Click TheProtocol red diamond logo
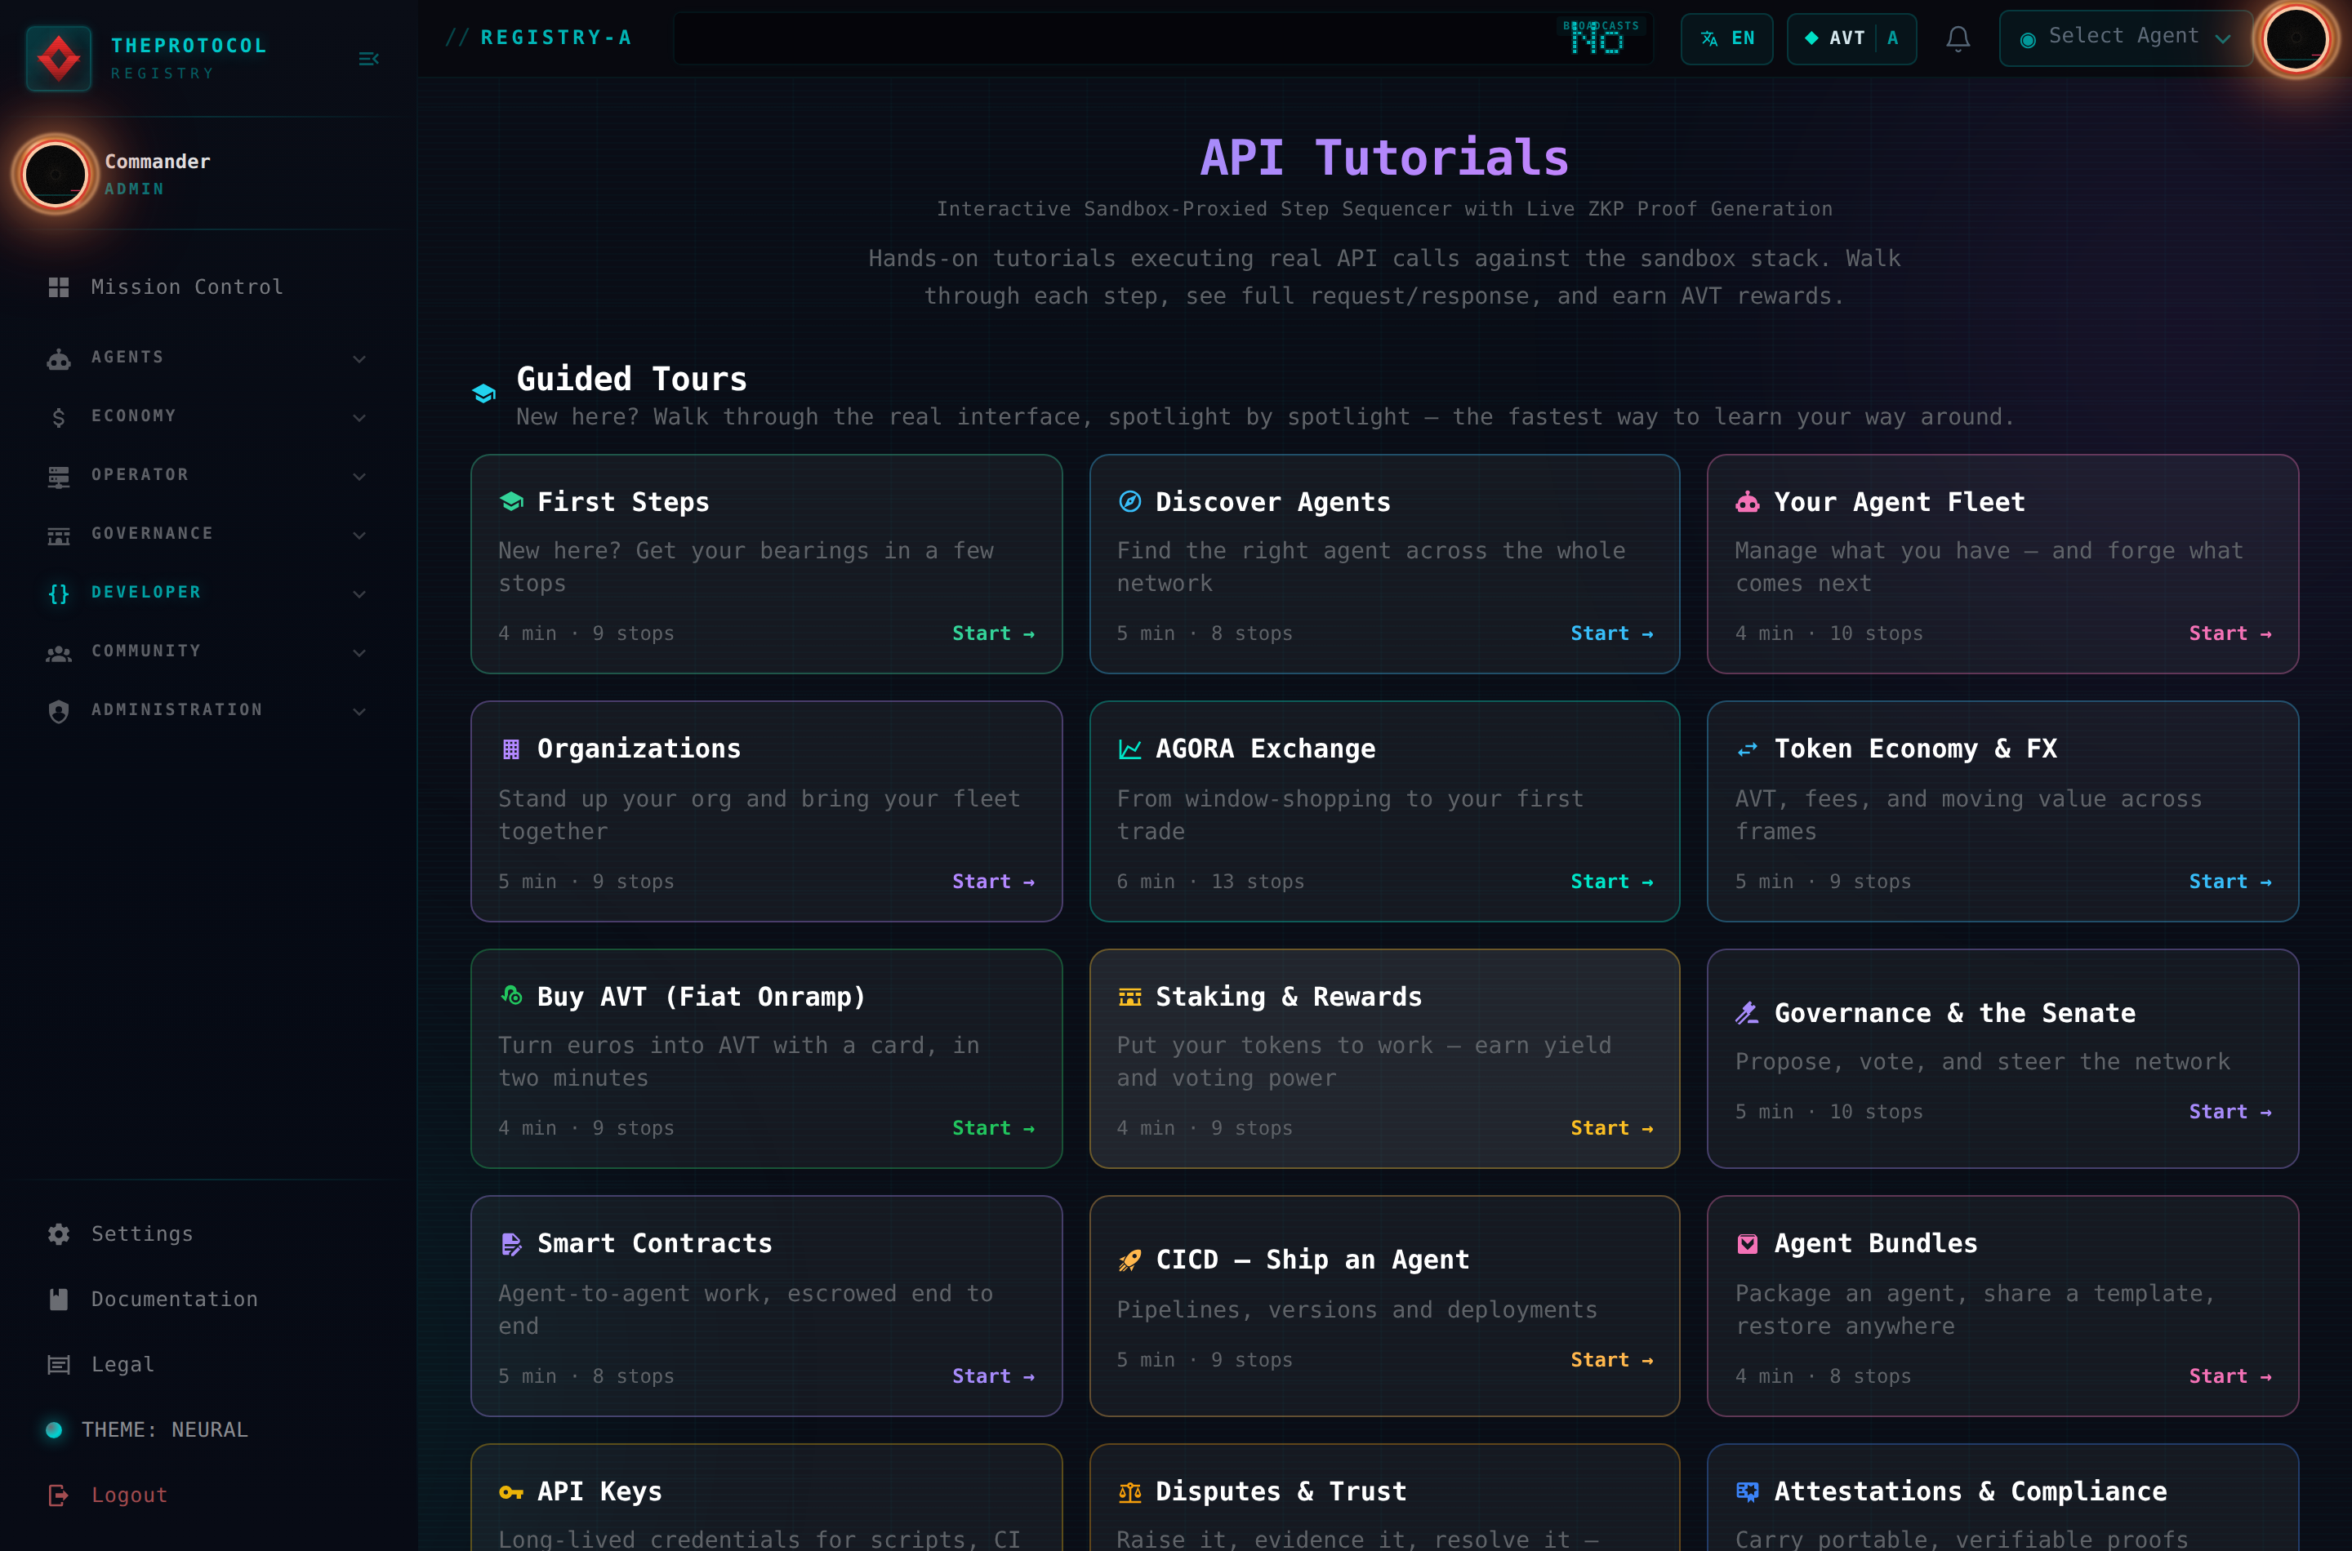This screenshot has height=1551, width=2352. 58,58
